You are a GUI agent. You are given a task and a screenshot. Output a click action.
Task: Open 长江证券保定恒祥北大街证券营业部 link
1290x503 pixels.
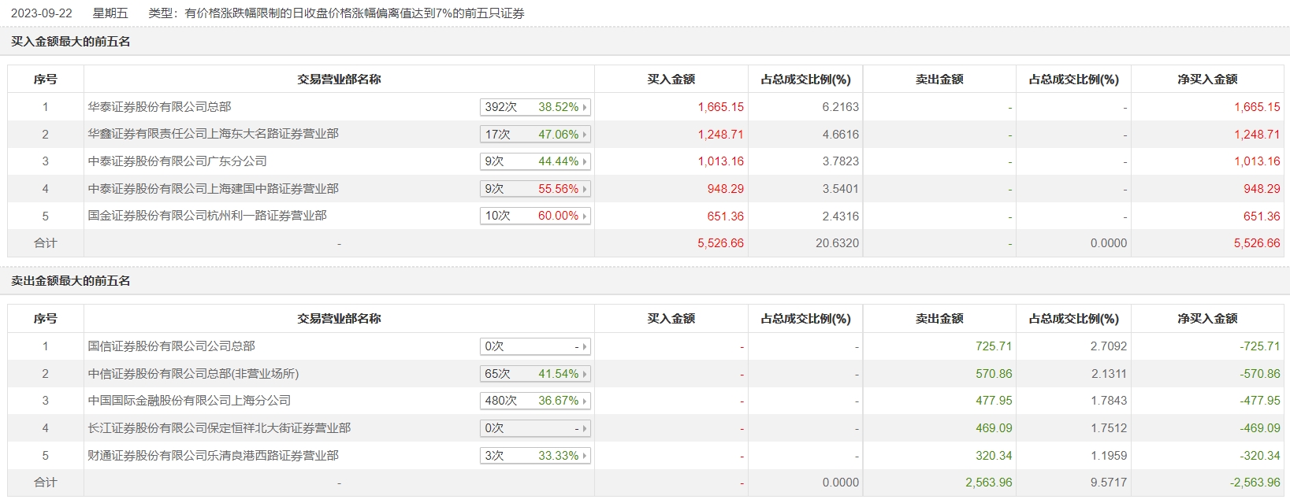pyautogui.click(x=219, y=428)
